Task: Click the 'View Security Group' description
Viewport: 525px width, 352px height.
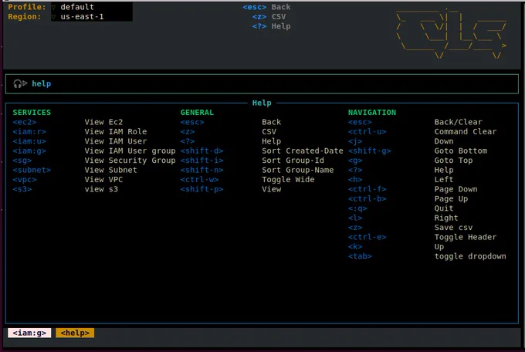Action: 130,161
